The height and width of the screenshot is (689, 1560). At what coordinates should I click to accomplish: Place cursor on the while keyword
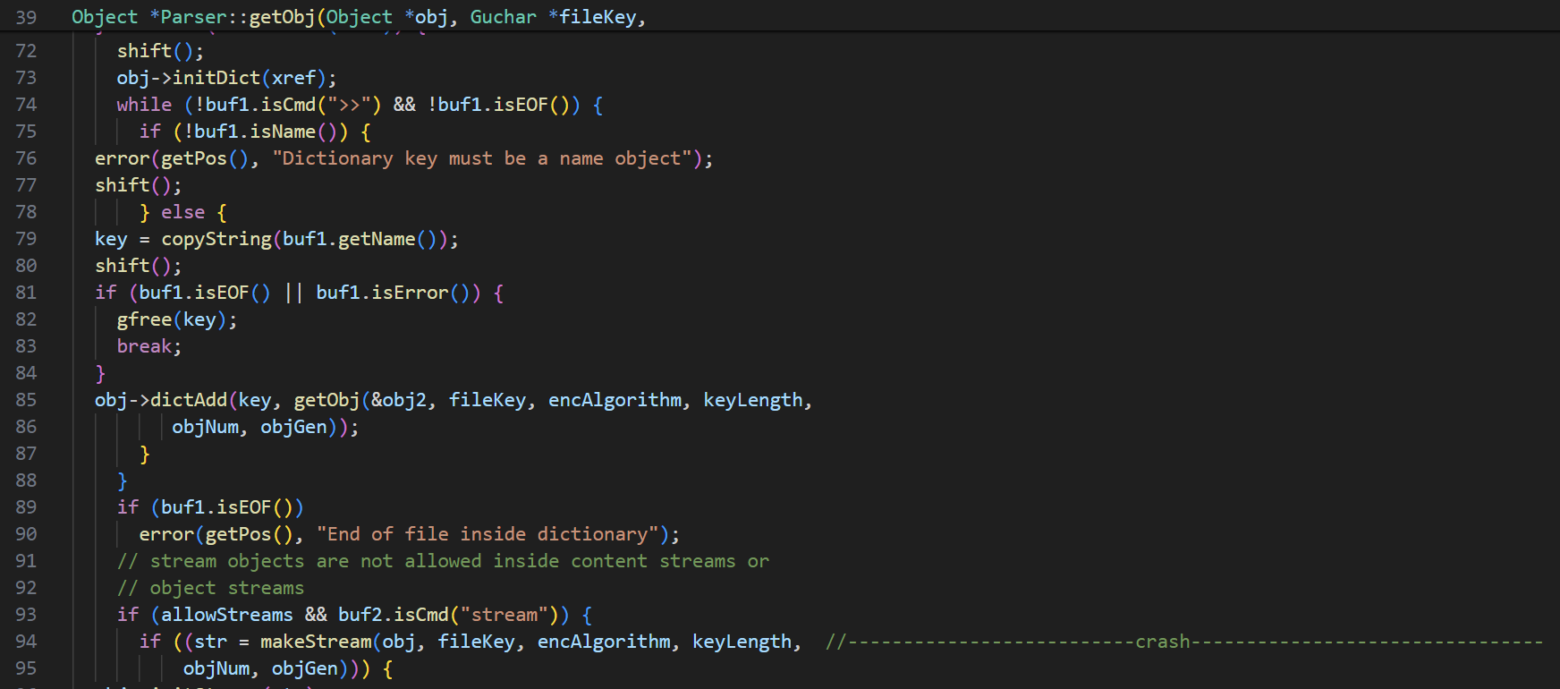click(x=144, y=105)
